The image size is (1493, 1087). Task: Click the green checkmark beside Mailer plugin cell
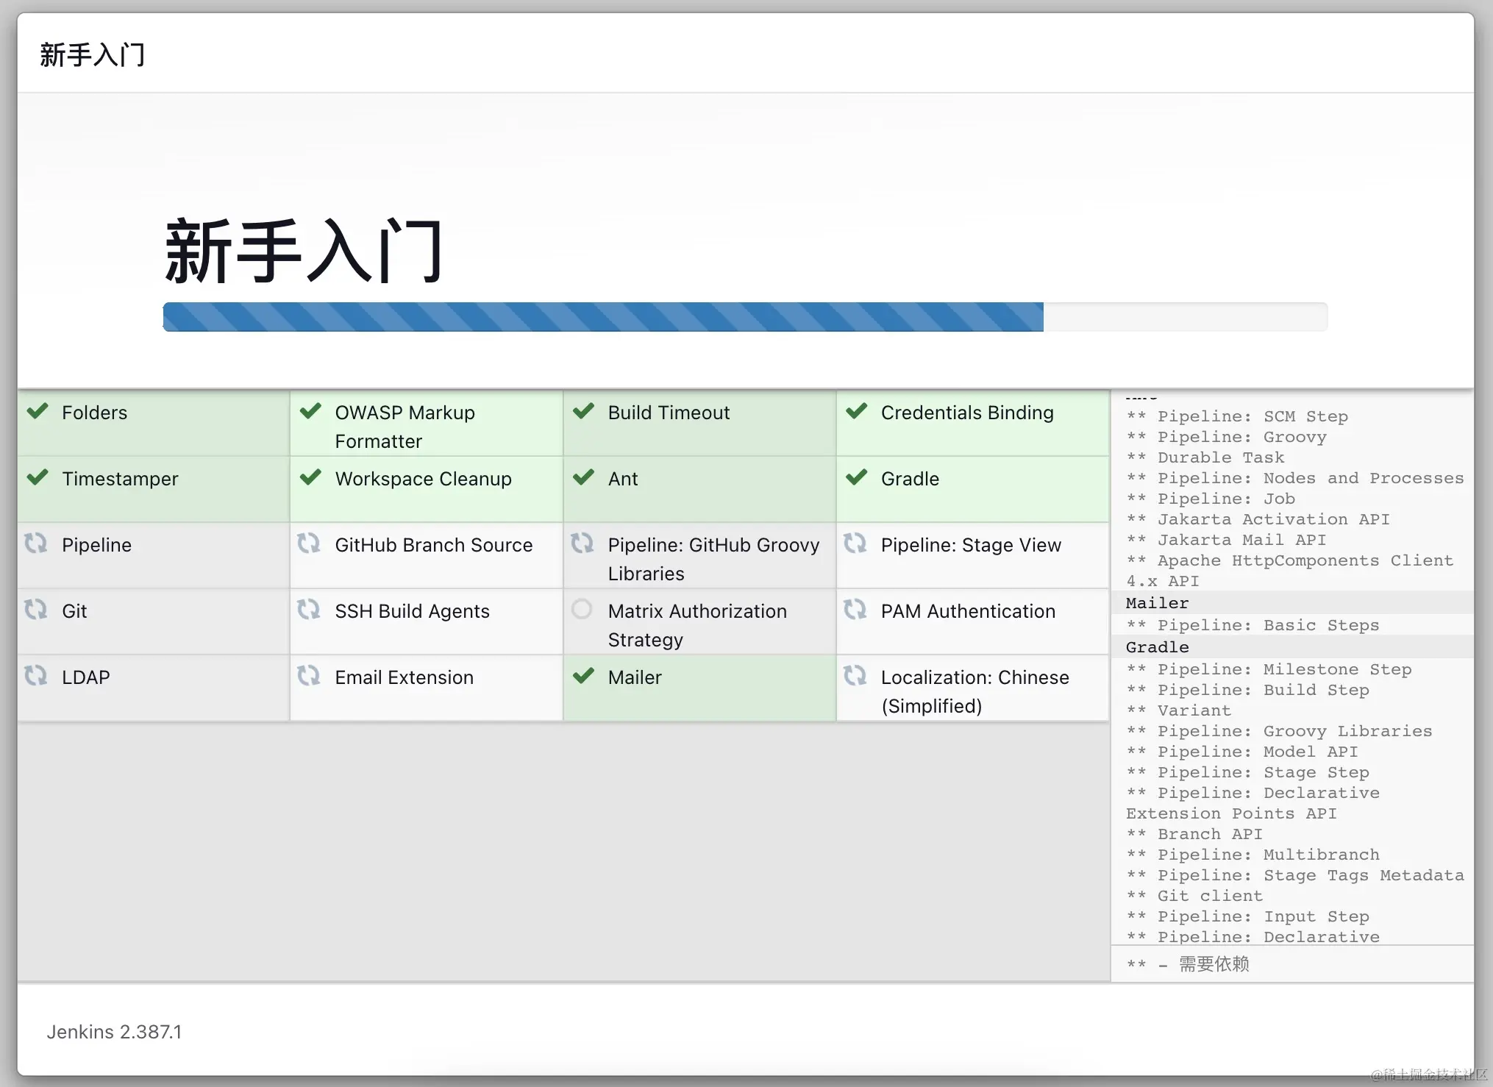[583, 676]
